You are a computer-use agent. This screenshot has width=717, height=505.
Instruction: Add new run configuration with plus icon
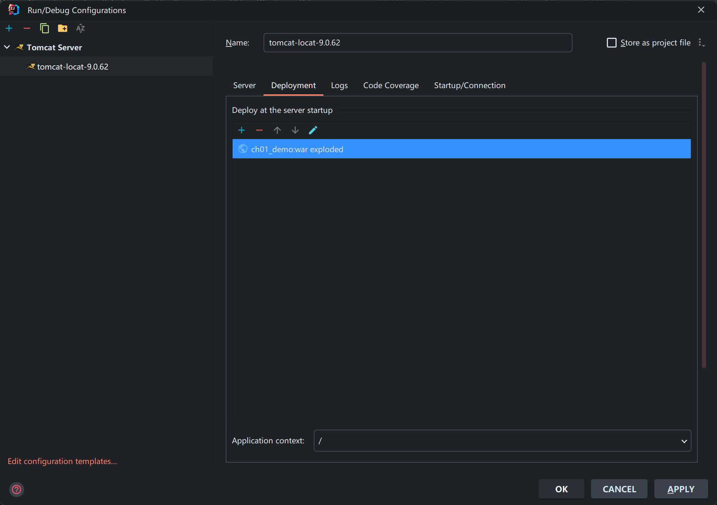(x=9, y=28)
